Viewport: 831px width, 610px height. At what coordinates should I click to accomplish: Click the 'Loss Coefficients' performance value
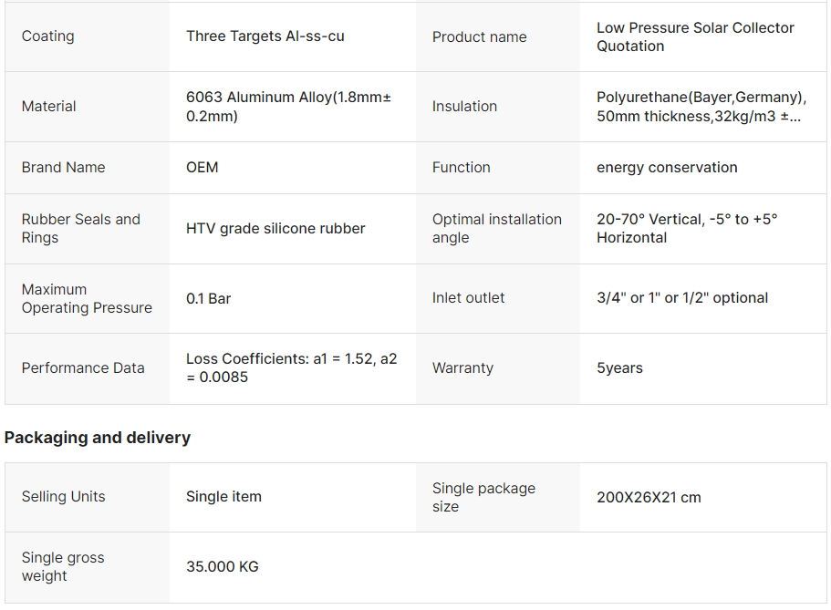(x=292, y=368)
